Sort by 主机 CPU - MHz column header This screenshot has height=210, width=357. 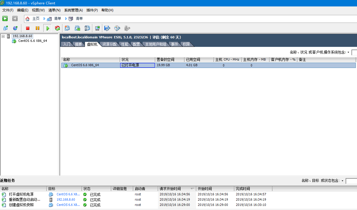[227, 59]
